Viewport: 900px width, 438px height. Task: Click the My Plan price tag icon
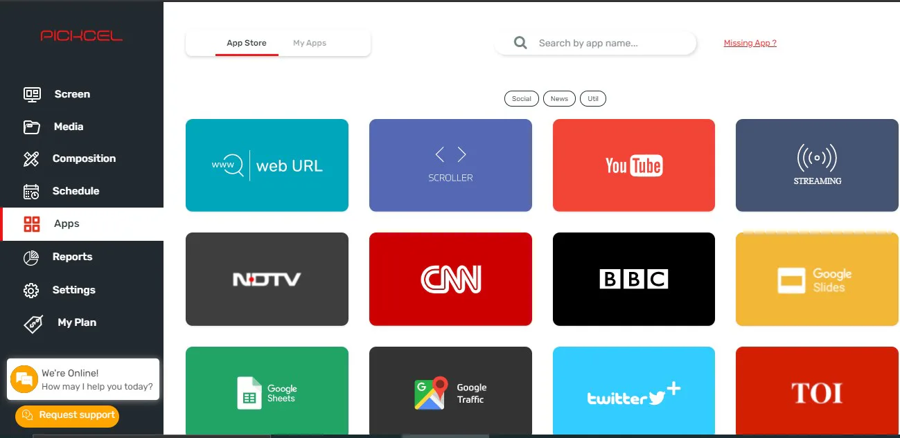(33, 323)
